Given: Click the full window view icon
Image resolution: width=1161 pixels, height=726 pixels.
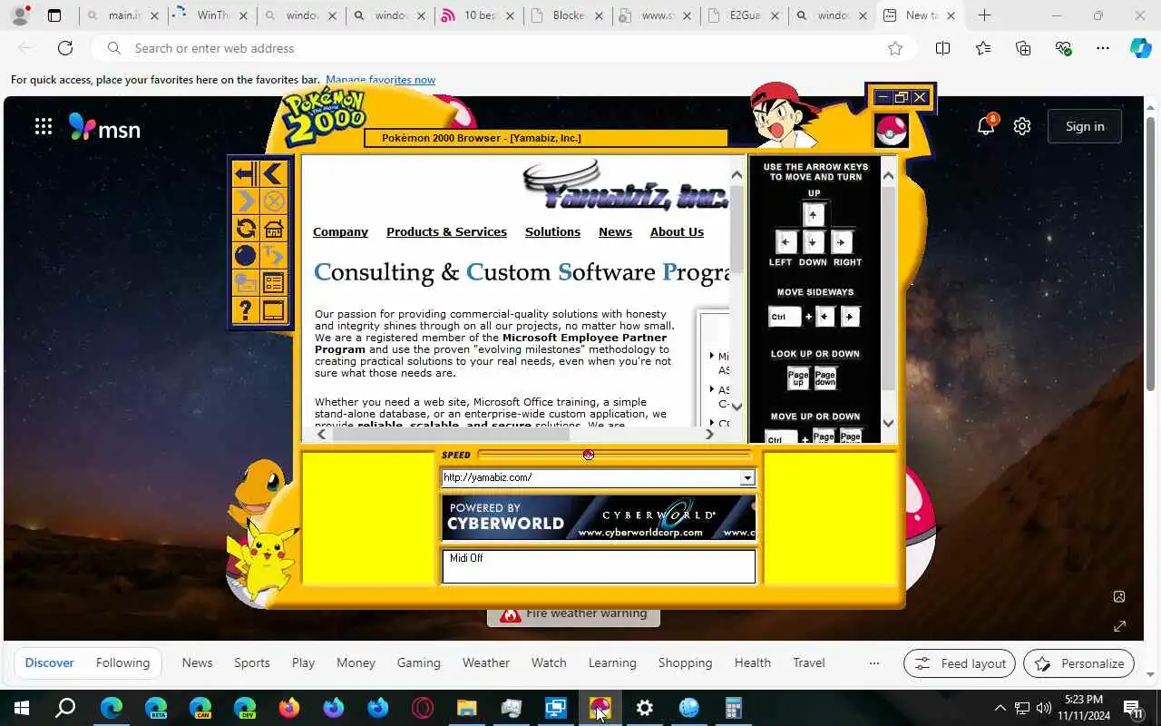Looking at the screenshot, I should [x=274, y=310].
